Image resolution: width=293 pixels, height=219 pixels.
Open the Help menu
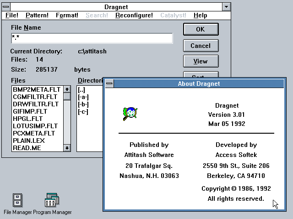[200, 16]
